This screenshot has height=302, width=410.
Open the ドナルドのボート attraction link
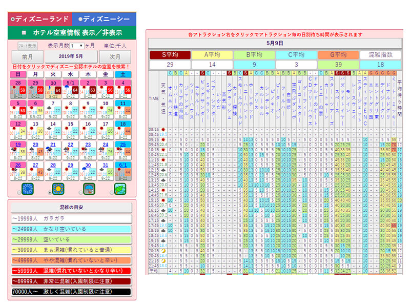pos(316,100)
